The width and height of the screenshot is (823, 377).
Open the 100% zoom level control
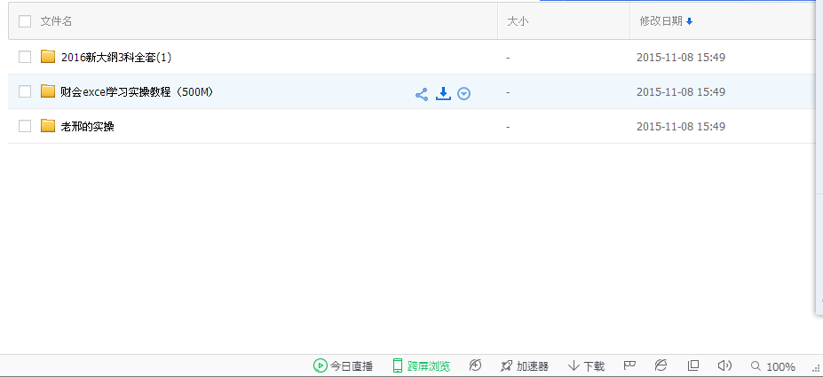click(x=773, y=366)
